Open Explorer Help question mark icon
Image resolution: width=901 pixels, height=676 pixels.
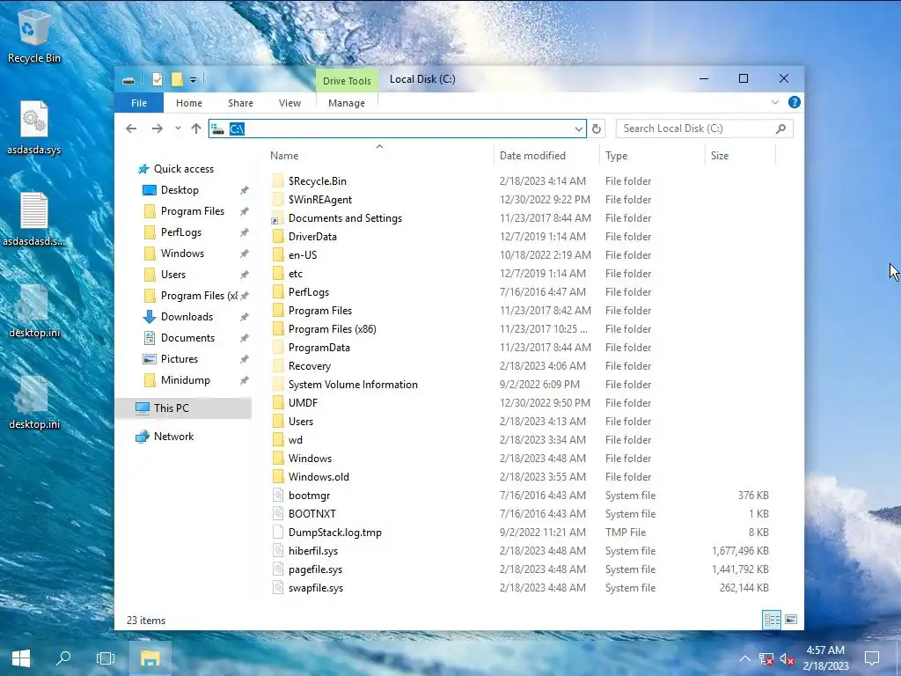click(x=795, y=102)
